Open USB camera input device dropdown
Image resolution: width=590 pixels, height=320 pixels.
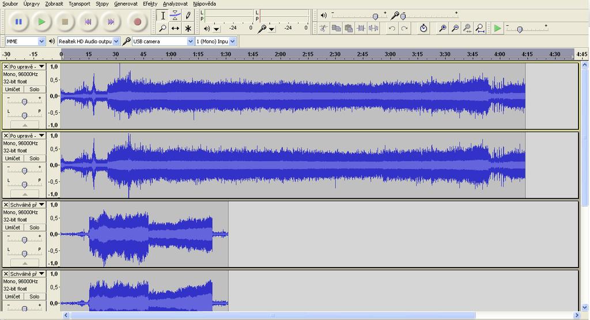190,42
